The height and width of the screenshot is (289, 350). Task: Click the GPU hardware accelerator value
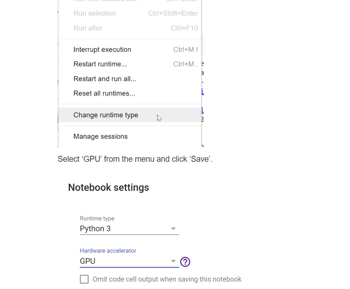[88, 261]
